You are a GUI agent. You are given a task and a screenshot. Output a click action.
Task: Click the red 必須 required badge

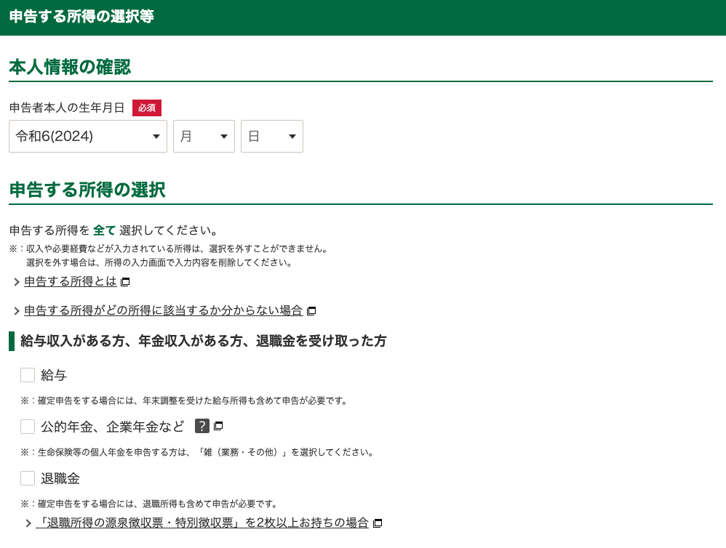(x=147, y=108)
